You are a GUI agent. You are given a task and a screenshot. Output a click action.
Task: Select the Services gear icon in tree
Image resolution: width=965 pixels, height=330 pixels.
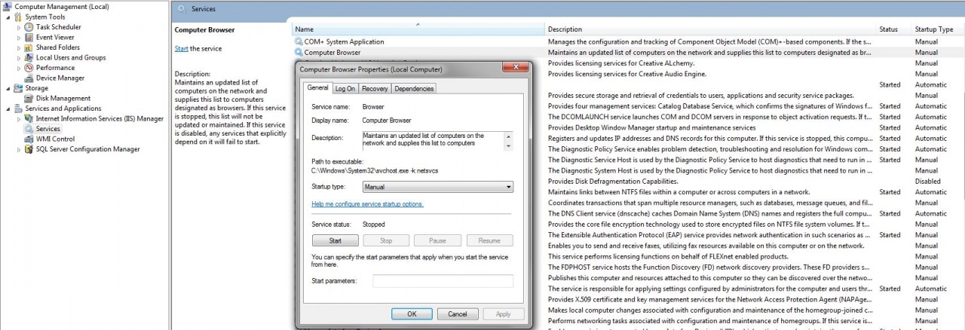[29, 129]
